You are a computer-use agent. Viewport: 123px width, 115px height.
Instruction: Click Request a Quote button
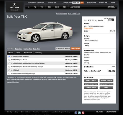click(x=106, y=80)
